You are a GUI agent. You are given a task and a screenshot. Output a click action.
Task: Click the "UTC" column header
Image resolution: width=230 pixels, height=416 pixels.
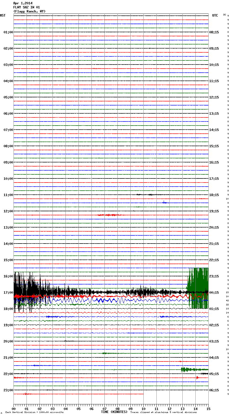coord(215,15)
